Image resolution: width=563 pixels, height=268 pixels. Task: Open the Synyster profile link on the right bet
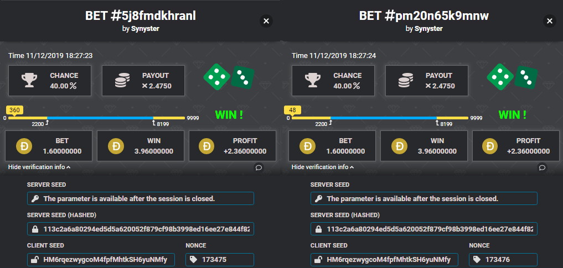point(427,29)
